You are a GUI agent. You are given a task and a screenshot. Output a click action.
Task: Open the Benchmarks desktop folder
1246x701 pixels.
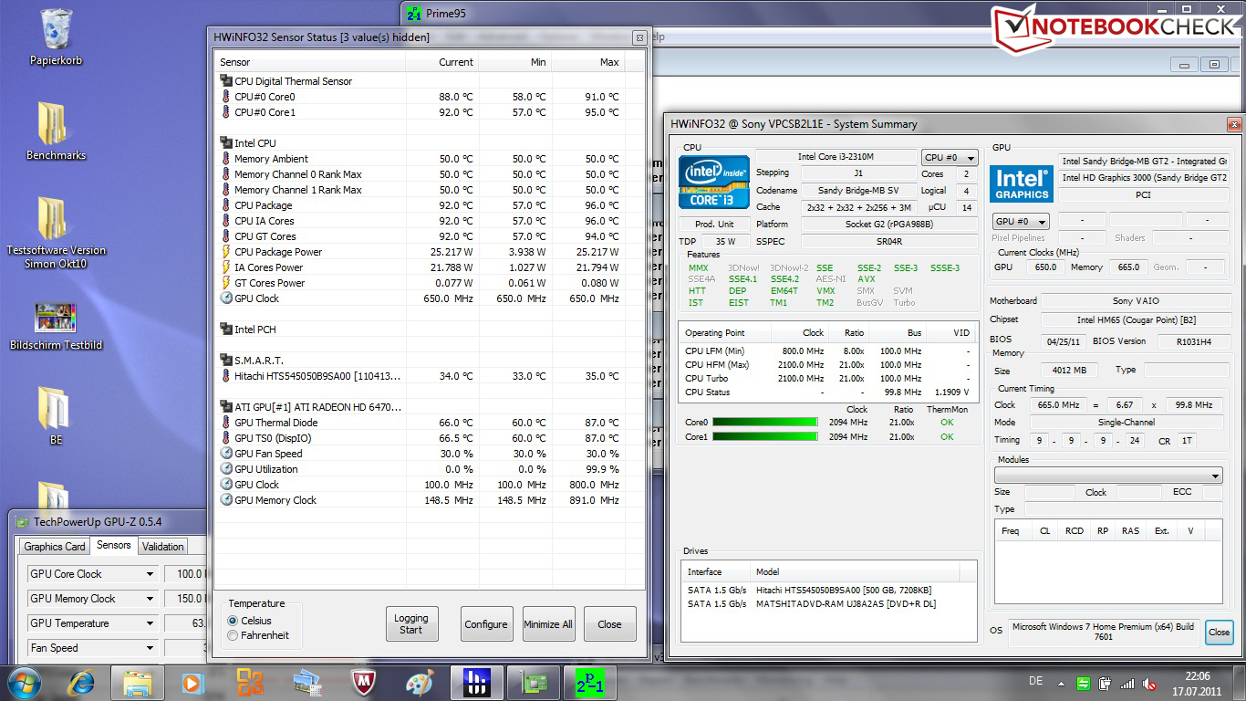(x=57, y=131)
